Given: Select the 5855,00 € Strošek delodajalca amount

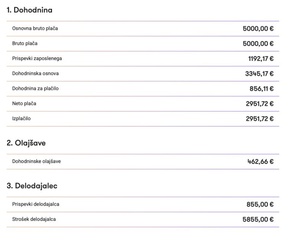Looking at the screenshot, I should point(258,219).
